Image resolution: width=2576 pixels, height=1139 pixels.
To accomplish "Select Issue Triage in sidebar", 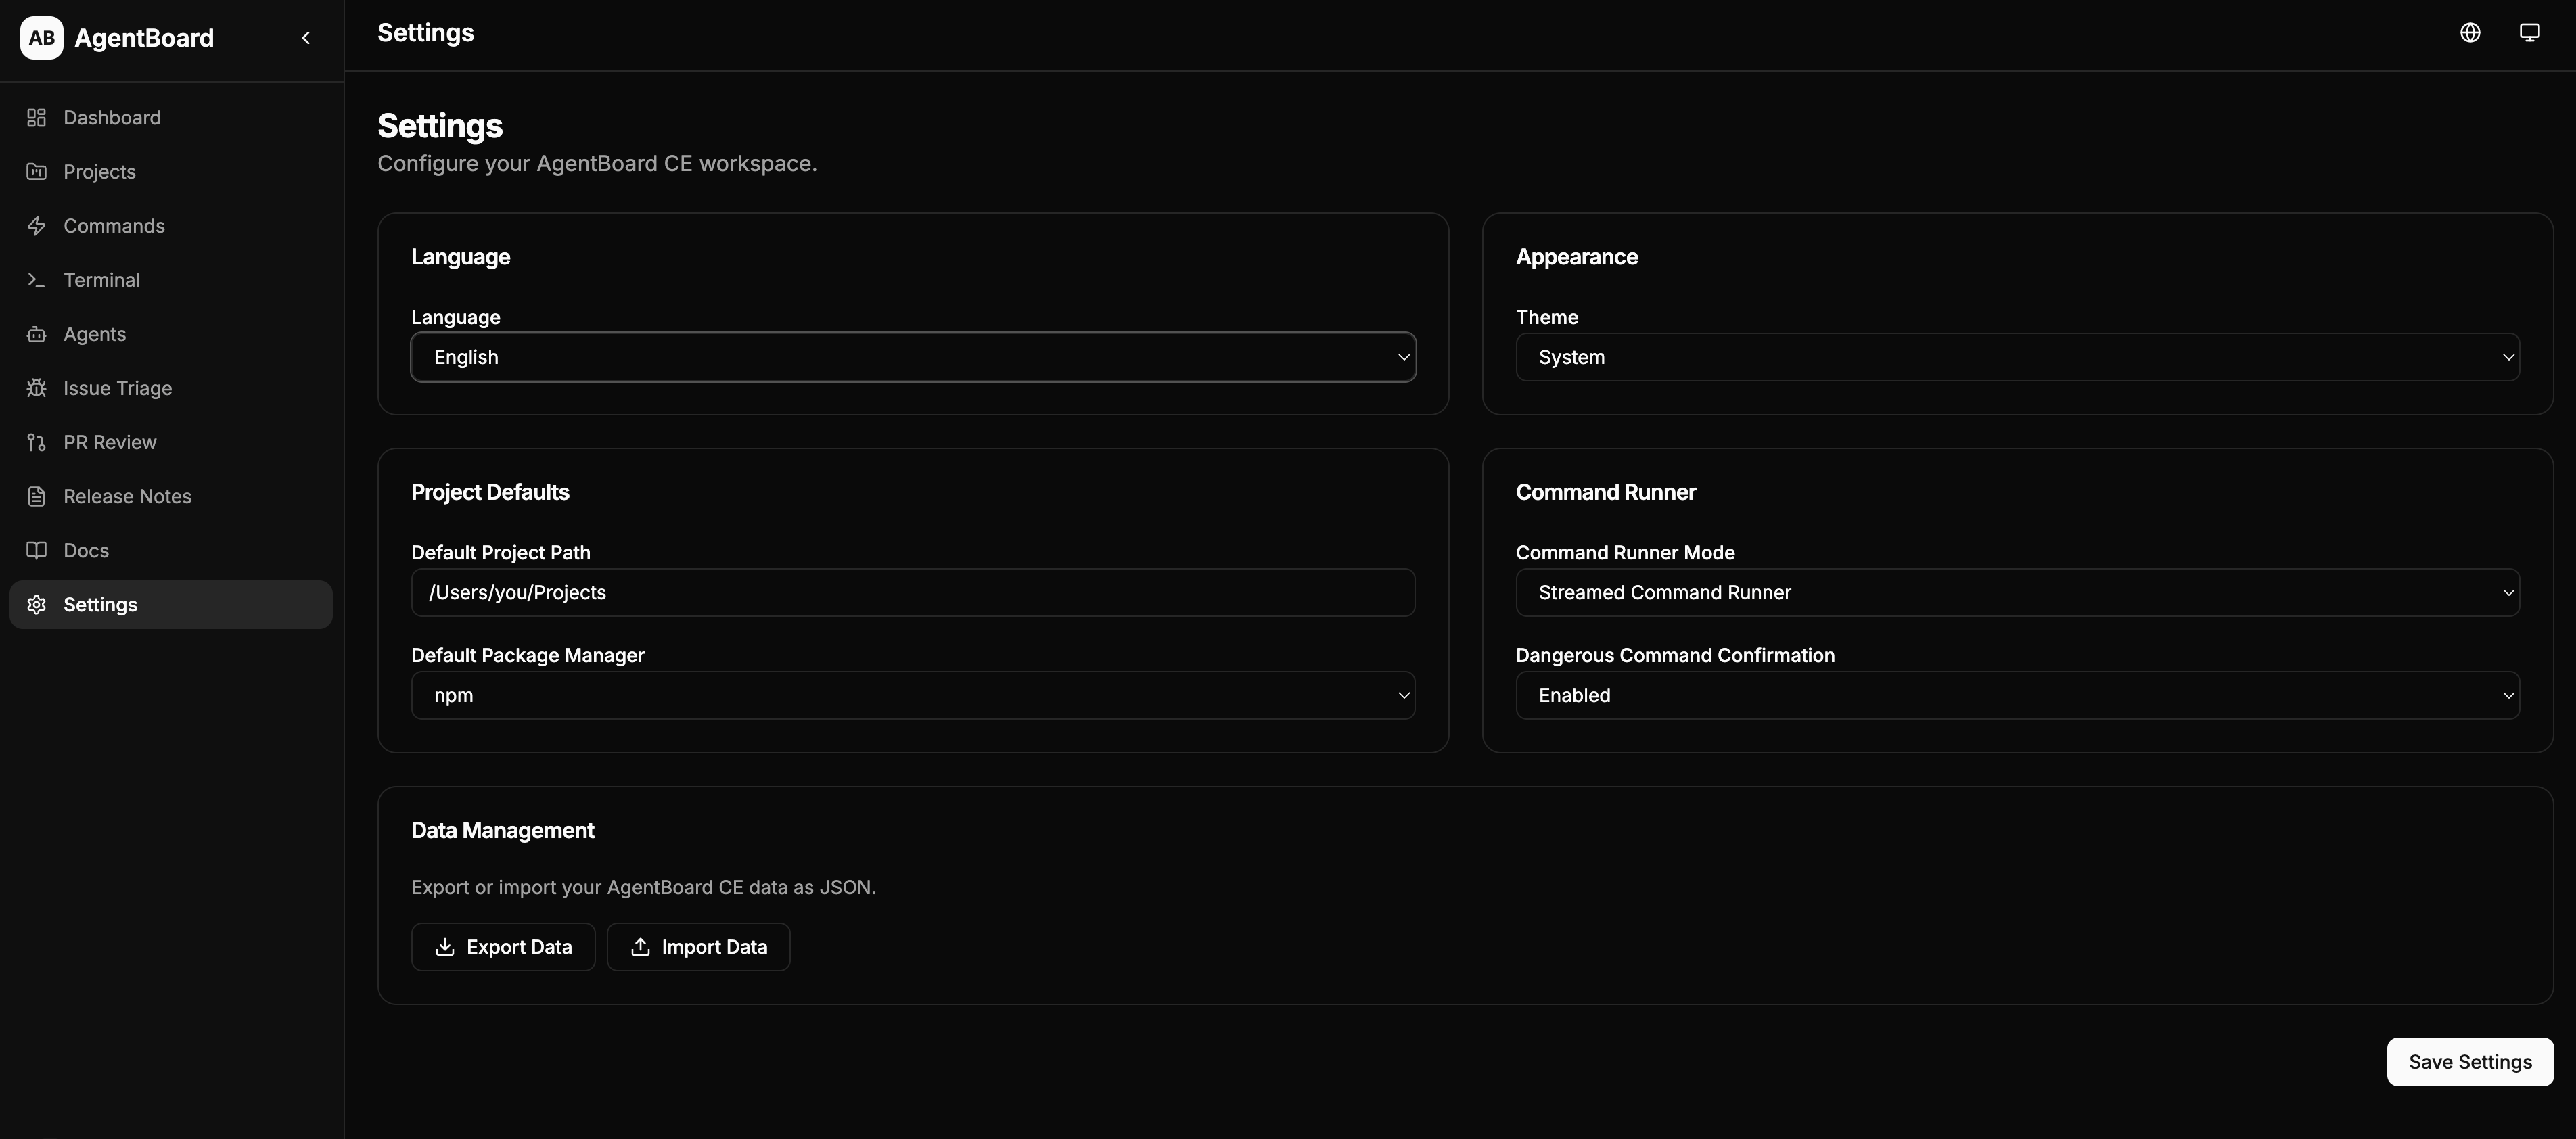I will 171,388.
